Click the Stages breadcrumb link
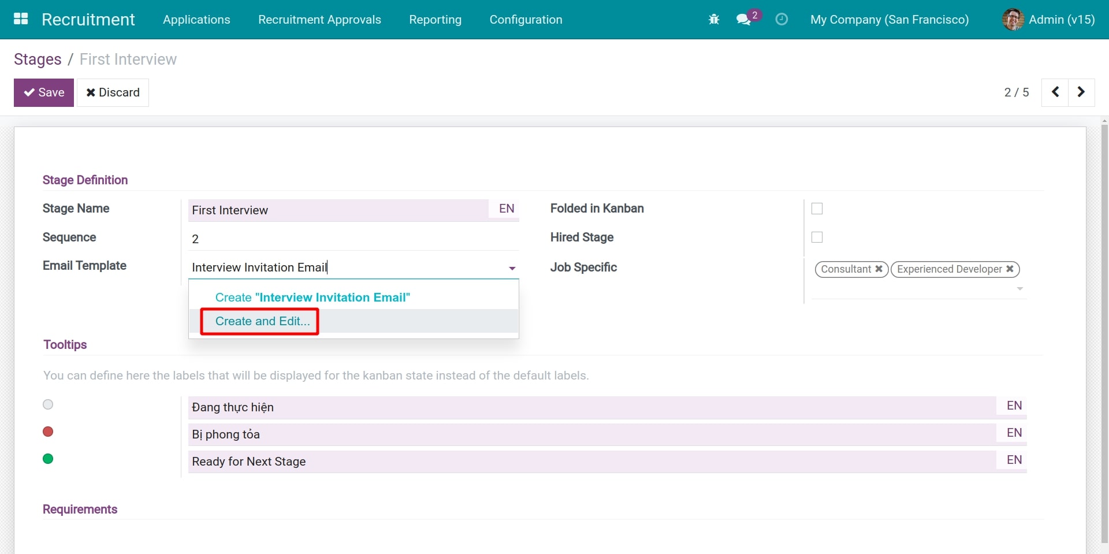Image resolution: width=1109 pixels, height=554 pixels. (x=38, y=59)
